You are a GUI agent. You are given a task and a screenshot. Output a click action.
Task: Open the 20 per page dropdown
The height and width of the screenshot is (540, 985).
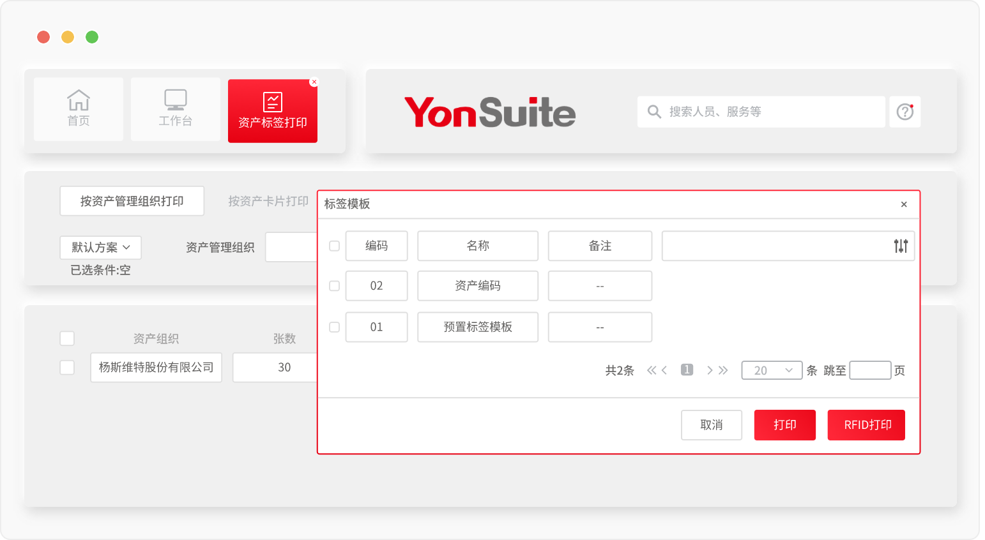pos(772,370)
